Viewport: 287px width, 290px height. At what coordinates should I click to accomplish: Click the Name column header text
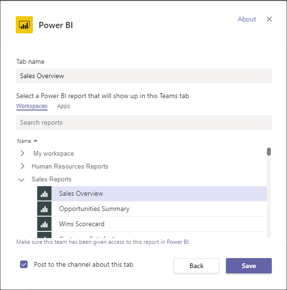tap(24, 141)
